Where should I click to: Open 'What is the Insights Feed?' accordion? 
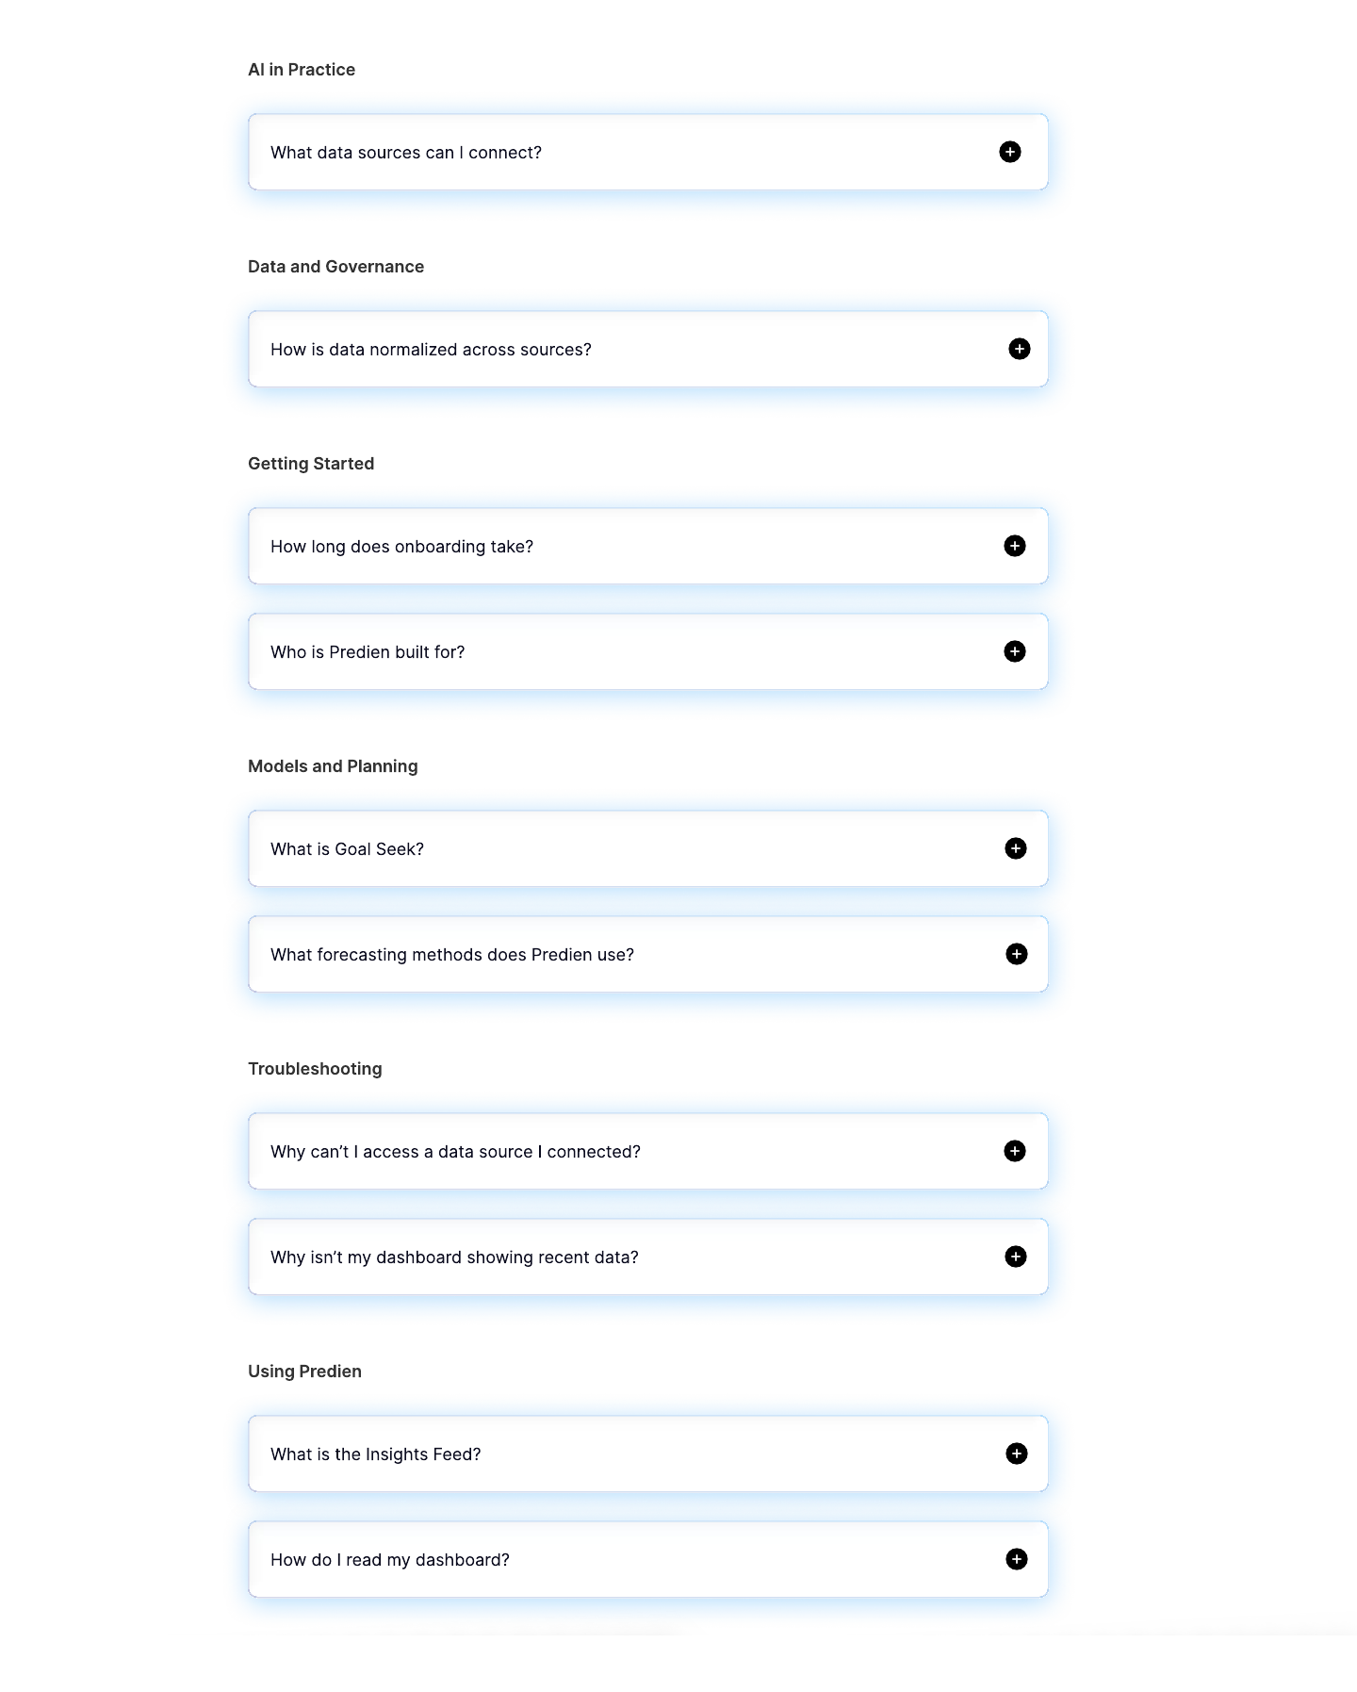click(x=648, y=1454)
